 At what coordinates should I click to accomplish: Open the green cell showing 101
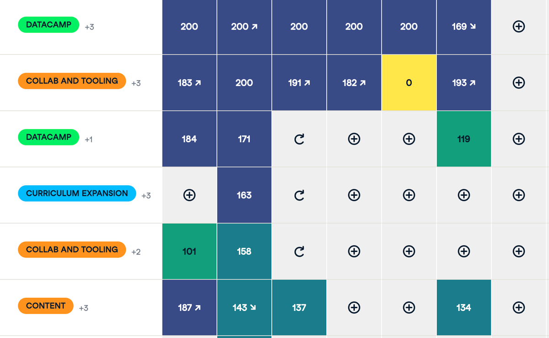tap(189, 251)
